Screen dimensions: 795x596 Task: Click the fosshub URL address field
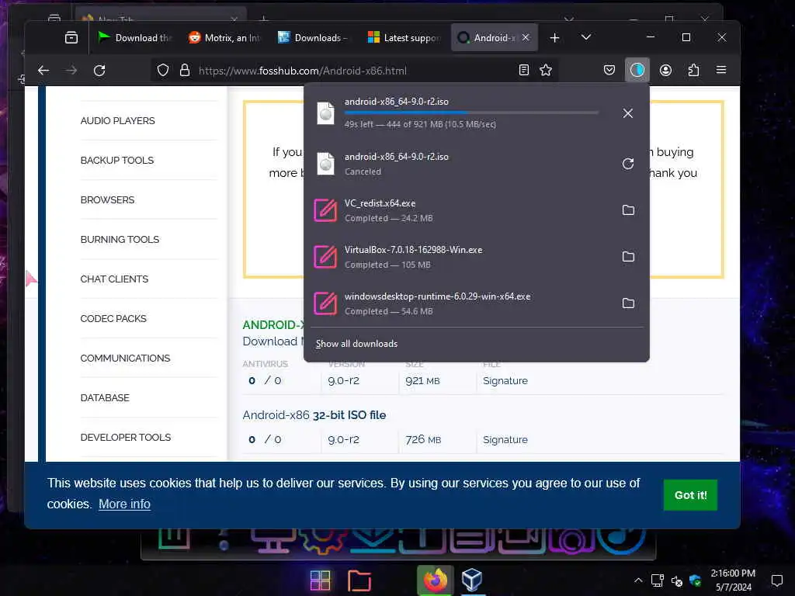(355, 71)
